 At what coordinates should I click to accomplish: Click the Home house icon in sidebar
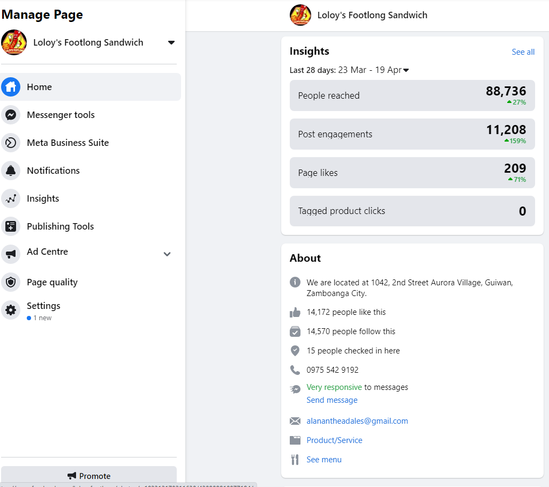click(11, 87)
